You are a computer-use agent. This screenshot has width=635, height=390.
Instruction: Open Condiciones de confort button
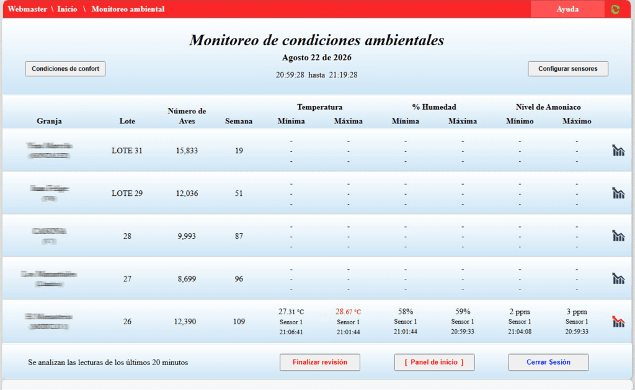pos(65,69)
